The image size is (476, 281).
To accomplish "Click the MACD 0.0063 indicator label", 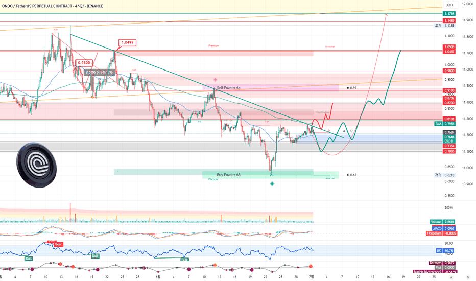I will [444, 228].
